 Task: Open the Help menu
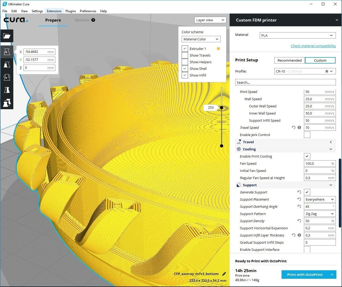(x=103, y=11)
